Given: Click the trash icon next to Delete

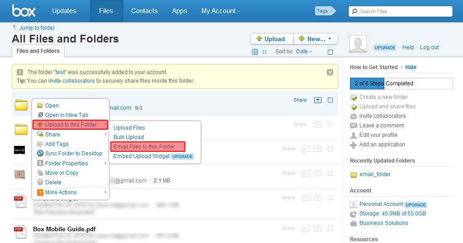Looking at the screenshot, I should [40, 182].
